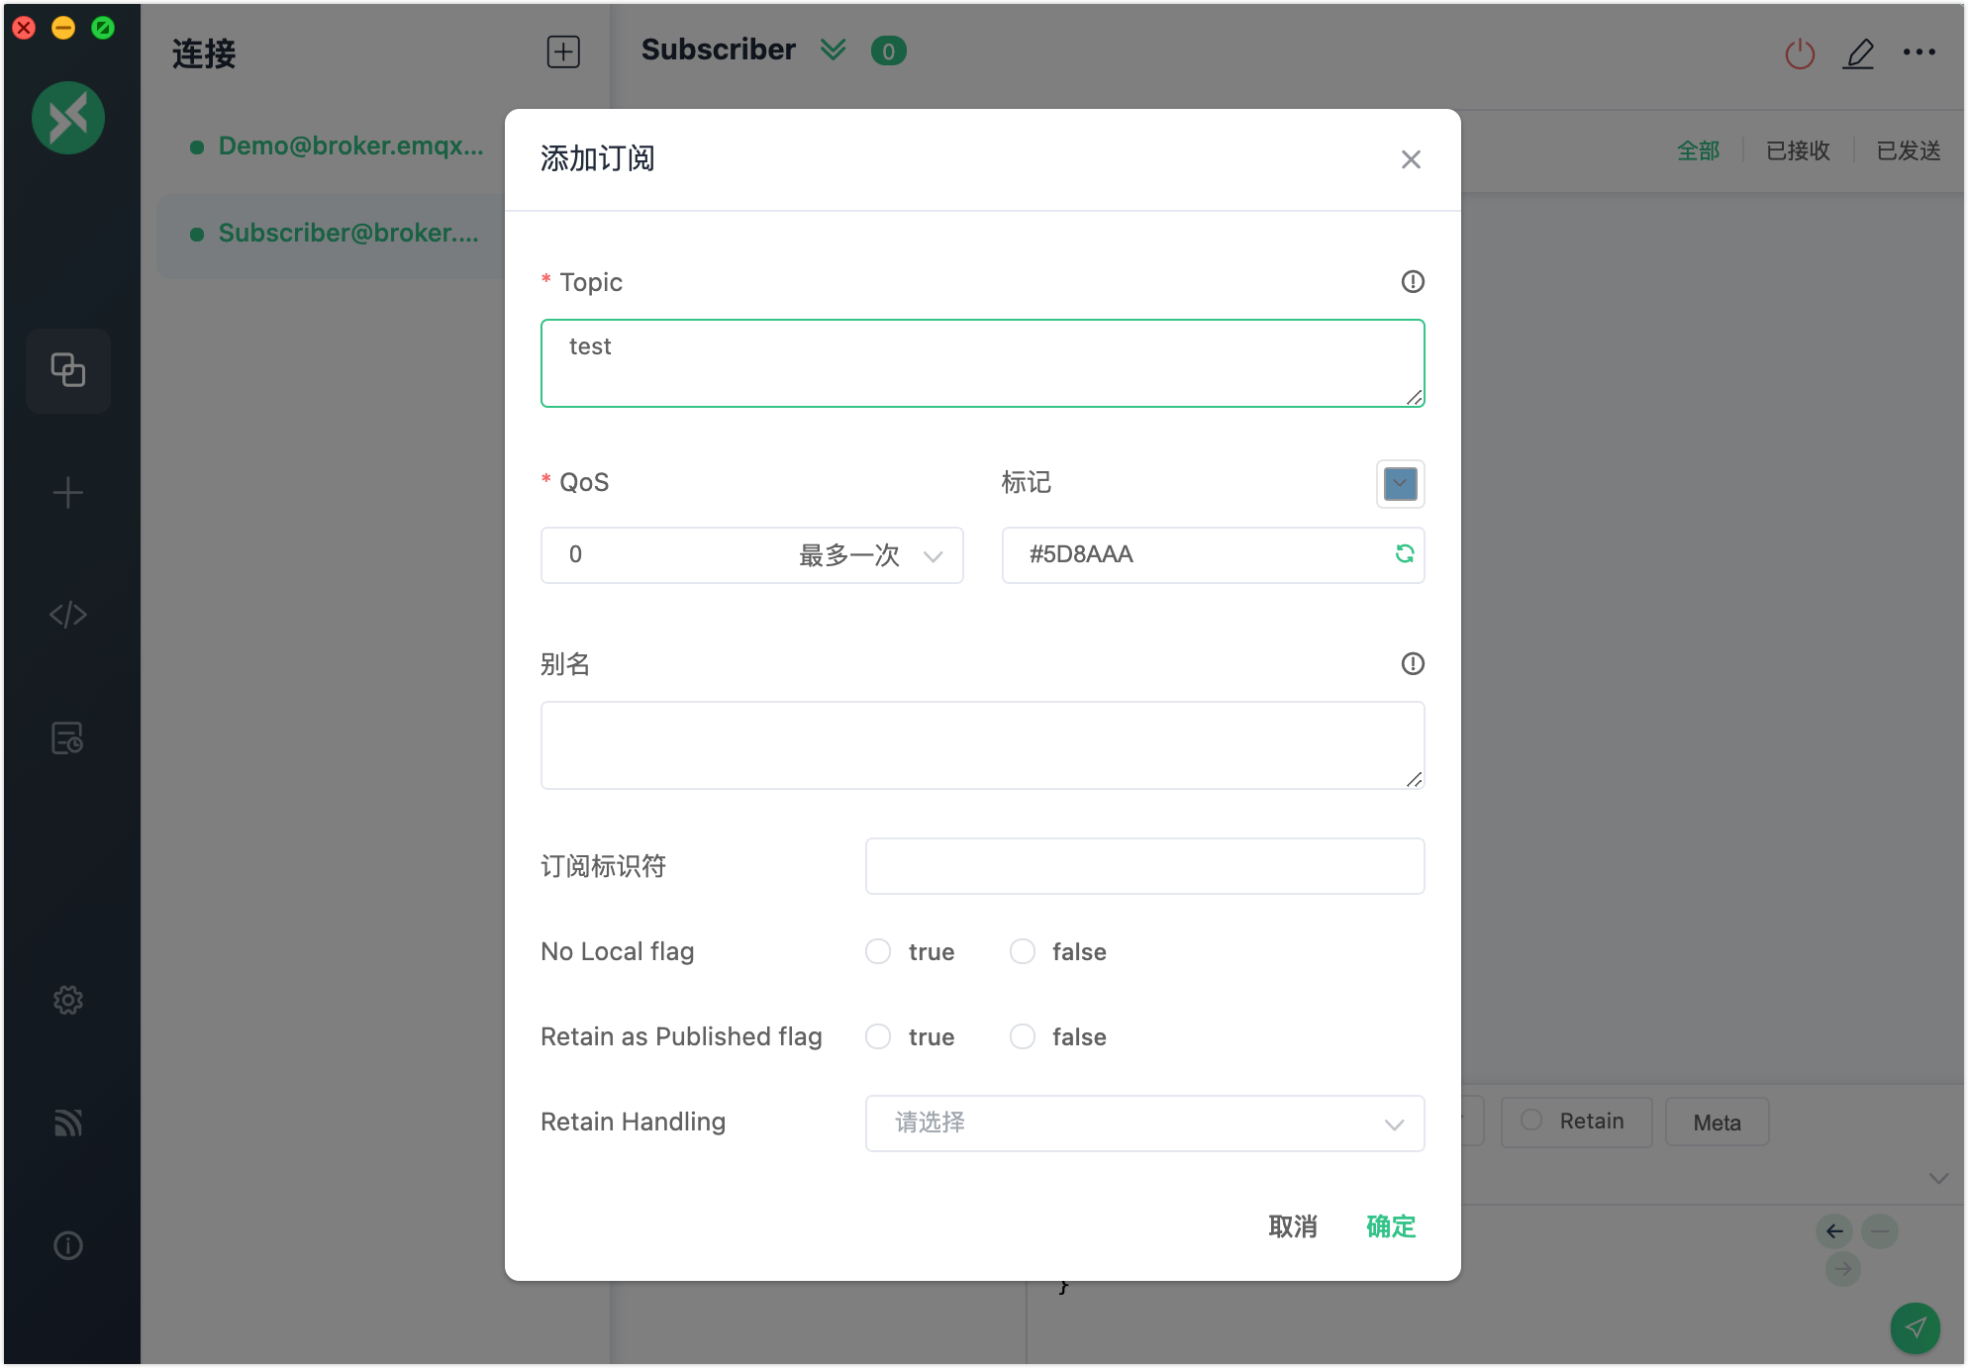Open the log viewer icon in sidebar
Image resolution: width=1968 pixels, height=1368 pixels.
tap(67, 737)
